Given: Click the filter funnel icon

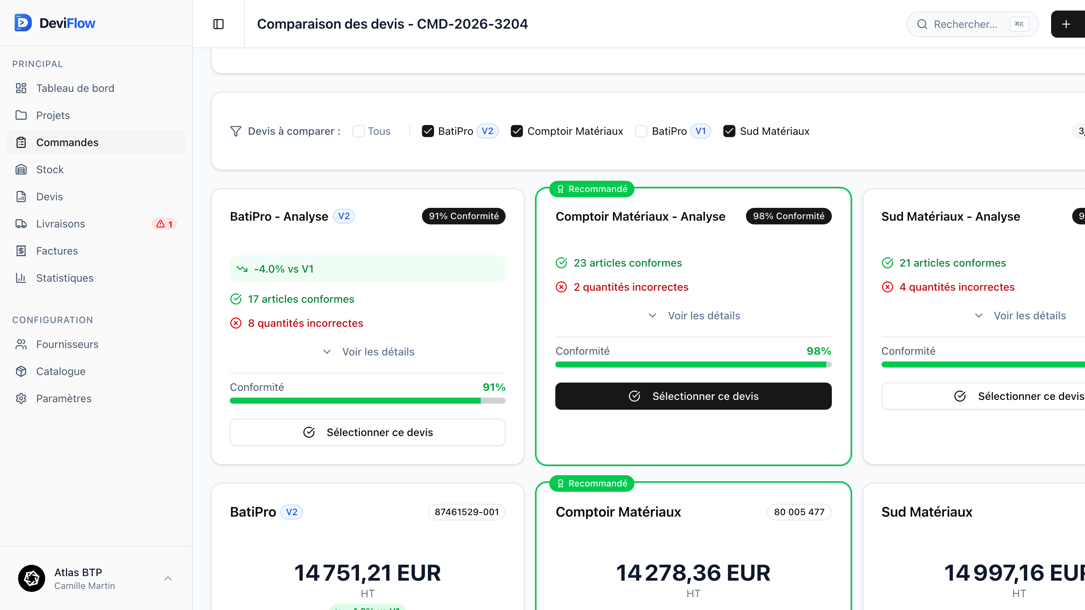Looking at the screenshot, I should (235, 131).
